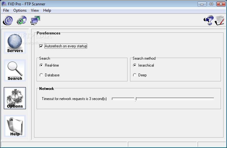
Task: Open the Servers globe sidebar panel
Action: point(15,43)
